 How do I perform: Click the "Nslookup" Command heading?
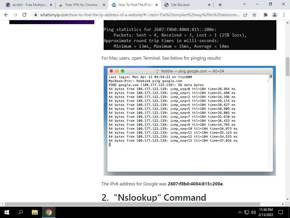(x=154, y=198)
